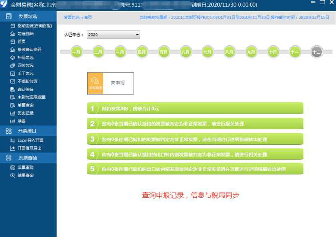Click the 未申报 status box

pyautogui.click(x=111, y=83)
